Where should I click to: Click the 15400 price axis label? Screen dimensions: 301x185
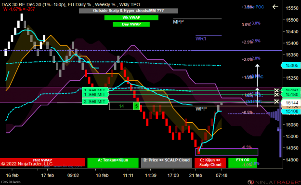point(292,43)
